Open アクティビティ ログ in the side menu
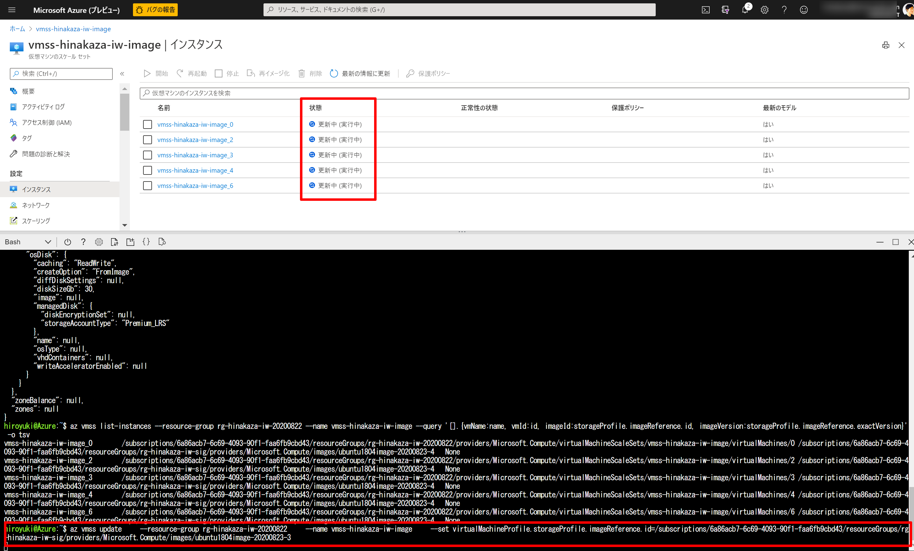The height and width of the screenshot is (551, 914). [43, 107]
